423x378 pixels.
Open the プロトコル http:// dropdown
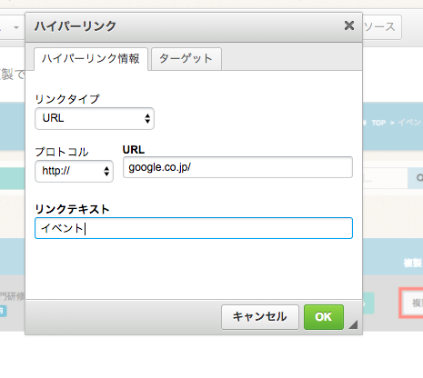coord(74,171)
